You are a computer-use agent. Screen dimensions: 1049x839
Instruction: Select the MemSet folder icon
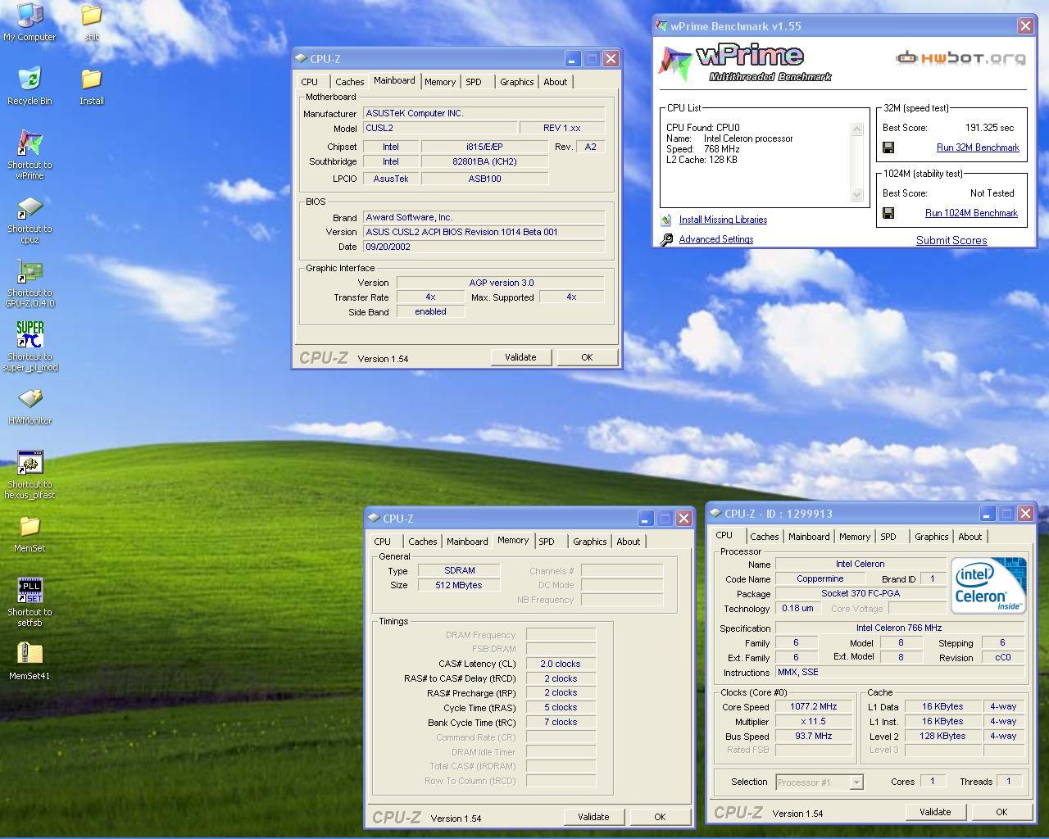pyautogui.click(x=30, y=533)
